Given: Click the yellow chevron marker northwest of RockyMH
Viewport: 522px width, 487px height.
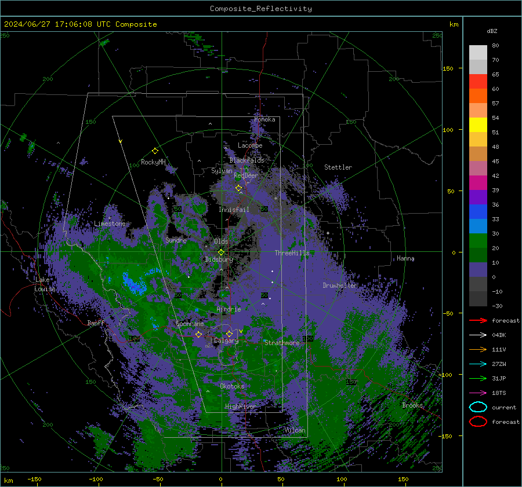Looking at the screenshot, I should (x=121, y=141).
